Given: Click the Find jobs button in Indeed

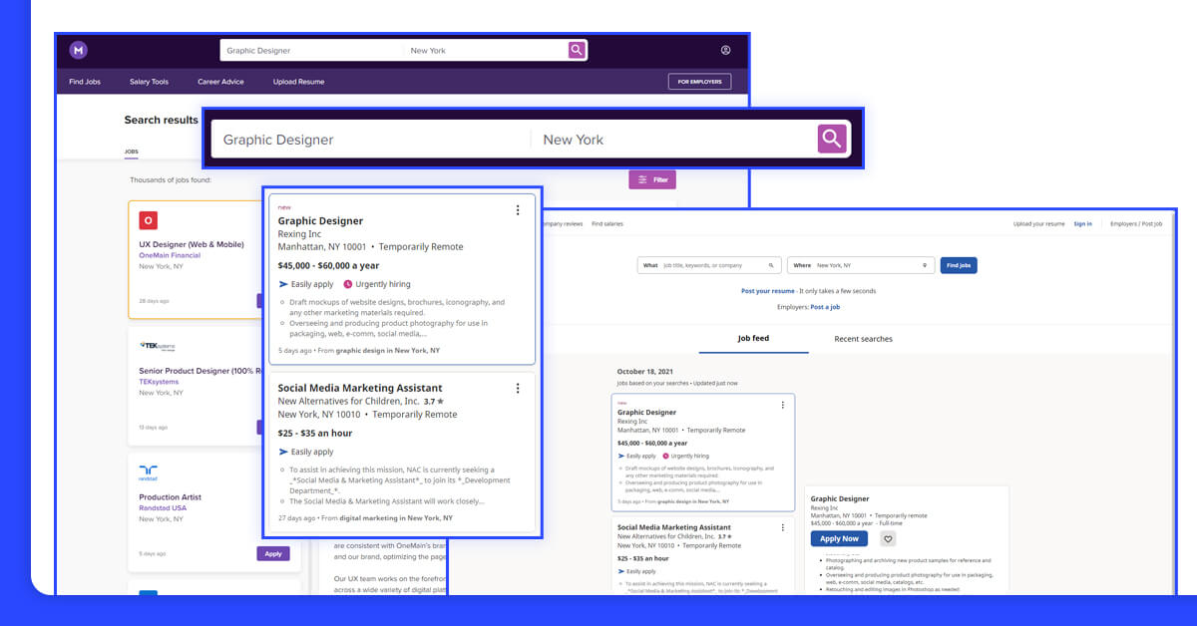Looking at the screenshot, I should coord(959,265).
